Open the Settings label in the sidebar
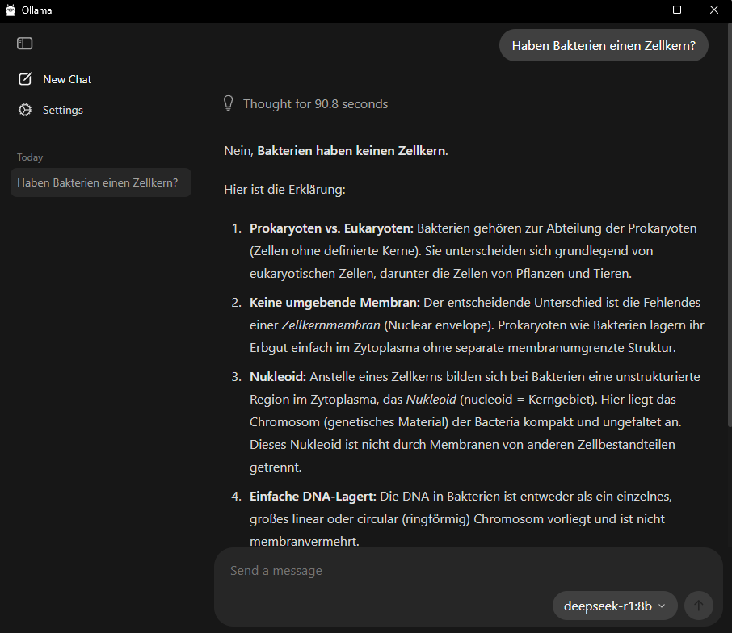This screenshot has width=732, height=633. [63, 110]
